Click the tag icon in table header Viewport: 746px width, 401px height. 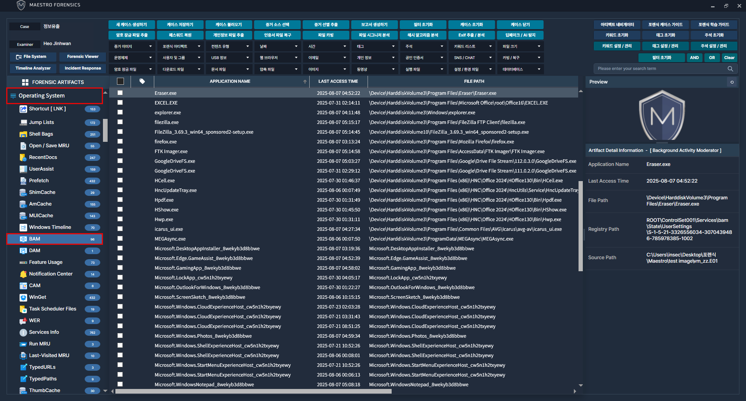[x=142, y=81]
